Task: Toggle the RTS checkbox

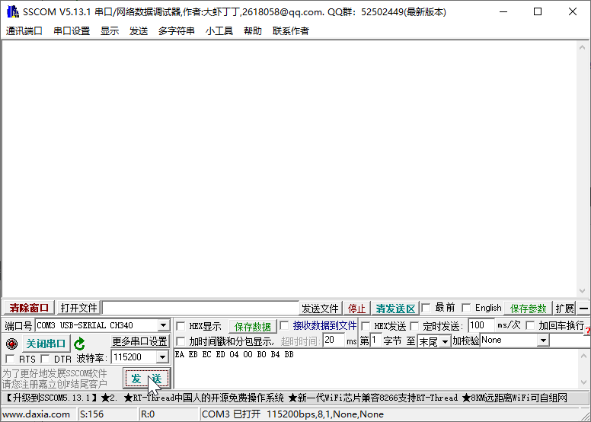Action: (10, 359)
